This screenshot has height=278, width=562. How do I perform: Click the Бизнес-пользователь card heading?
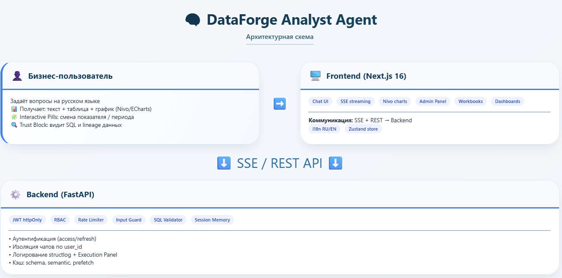pos(70,76)
